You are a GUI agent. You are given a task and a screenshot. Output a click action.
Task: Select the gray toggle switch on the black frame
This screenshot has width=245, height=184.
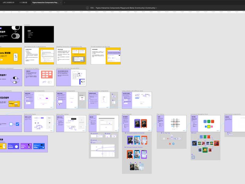pos(16,36)
